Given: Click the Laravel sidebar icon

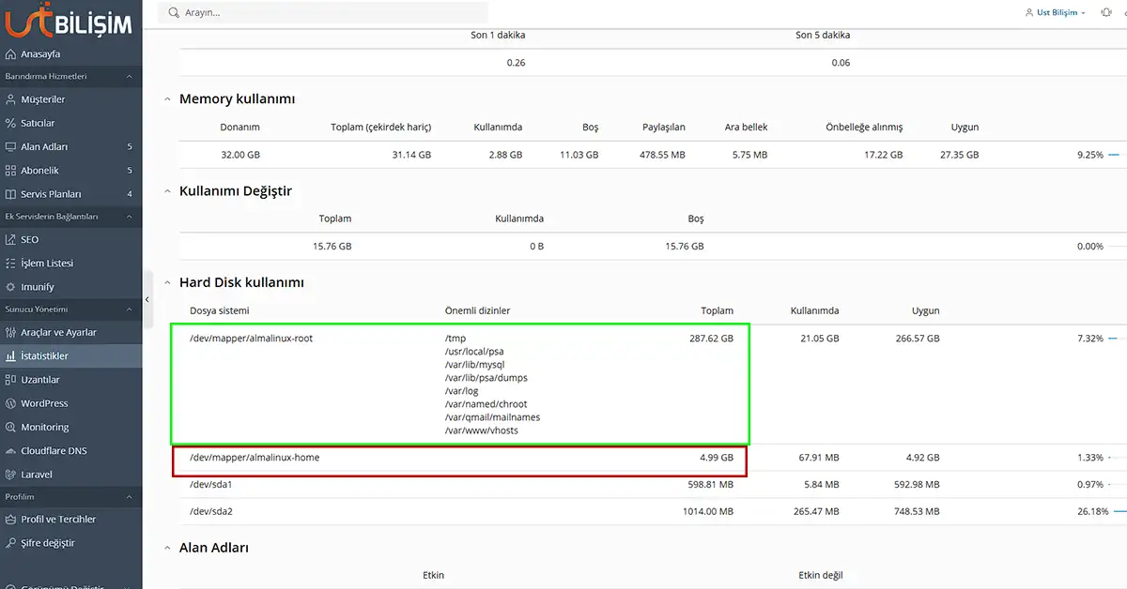Looking at the screenshot, I should (x=11, y=475).
